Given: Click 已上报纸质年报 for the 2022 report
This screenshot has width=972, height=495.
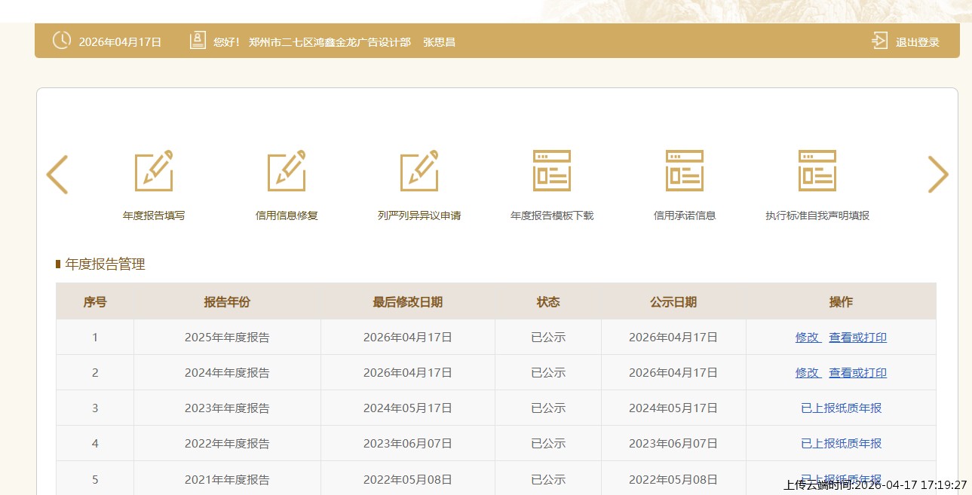Looking at the screenshot, I should (841, 444).
